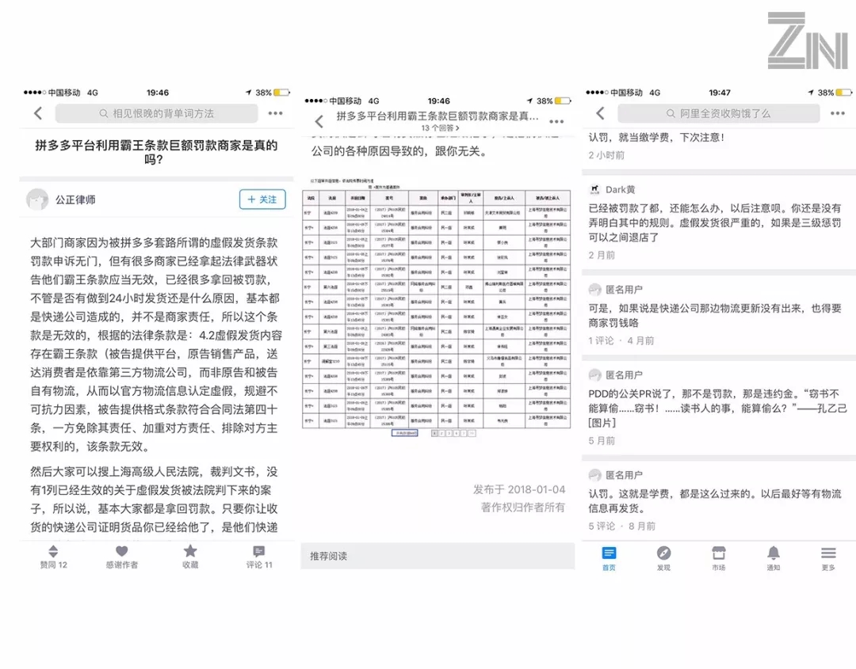Open the answer starting with PDD的公关PR说了
The width and height of the screenshot is (856, 669).
[x=717, y=408]
